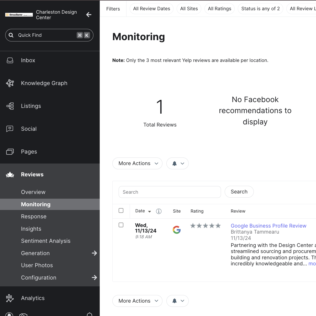
Task: Click the Broadlume logo
Action: (x=18, y=15)
